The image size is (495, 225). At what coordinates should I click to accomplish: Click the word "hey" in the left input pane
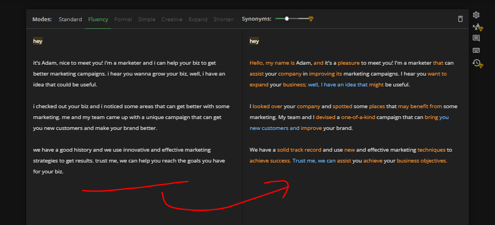[38, 41]
